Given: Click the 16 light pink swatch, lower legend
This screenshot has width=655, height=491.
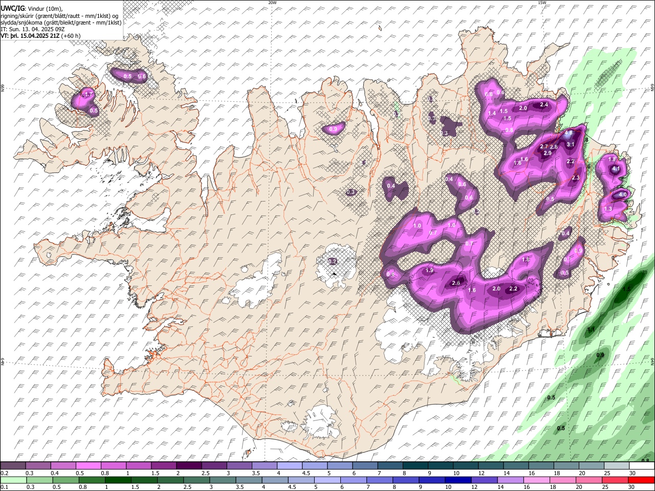Looking at the screenshot, I should 537,480.
